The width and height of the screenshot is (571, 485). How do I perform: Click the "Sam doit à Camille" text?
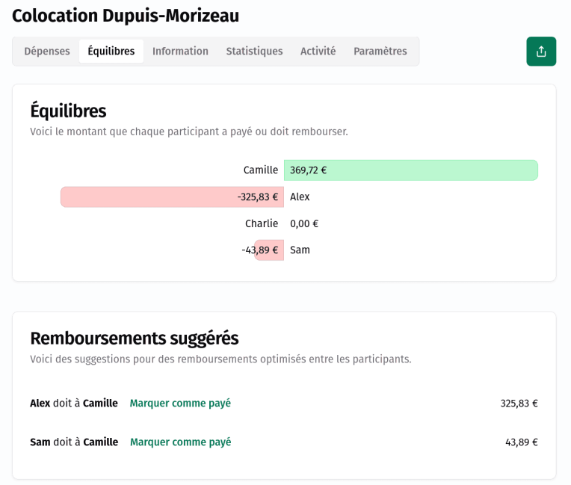click(x=74, y=442)
